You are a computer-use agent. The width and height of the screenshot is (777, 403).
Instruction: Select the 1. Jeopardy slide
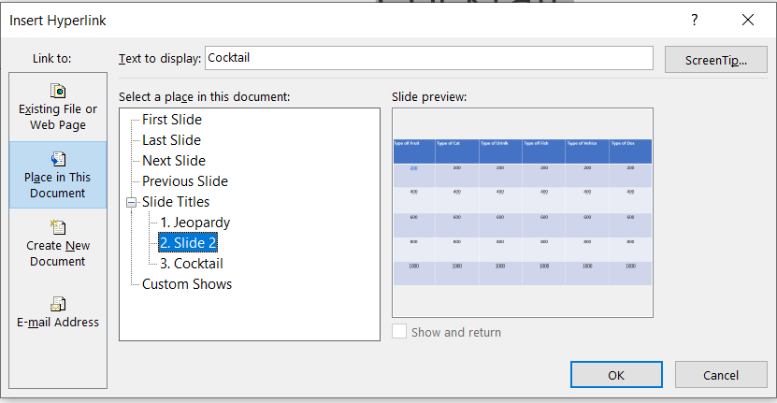194,223
